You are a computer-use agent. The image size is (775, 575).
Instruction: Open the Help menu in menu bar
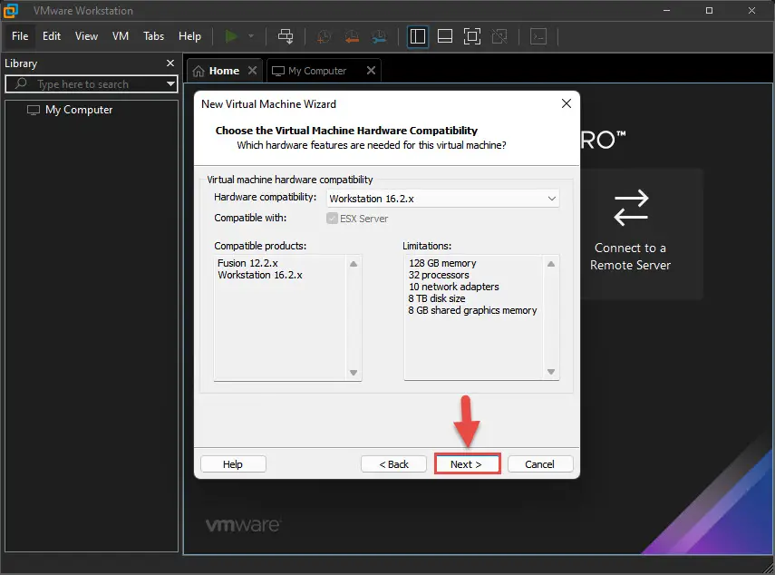click(x=189, y=36)
